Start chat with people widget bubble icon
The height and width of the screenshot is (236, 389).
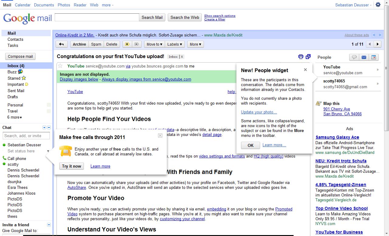pyautogui.click(x=354, y=57)
